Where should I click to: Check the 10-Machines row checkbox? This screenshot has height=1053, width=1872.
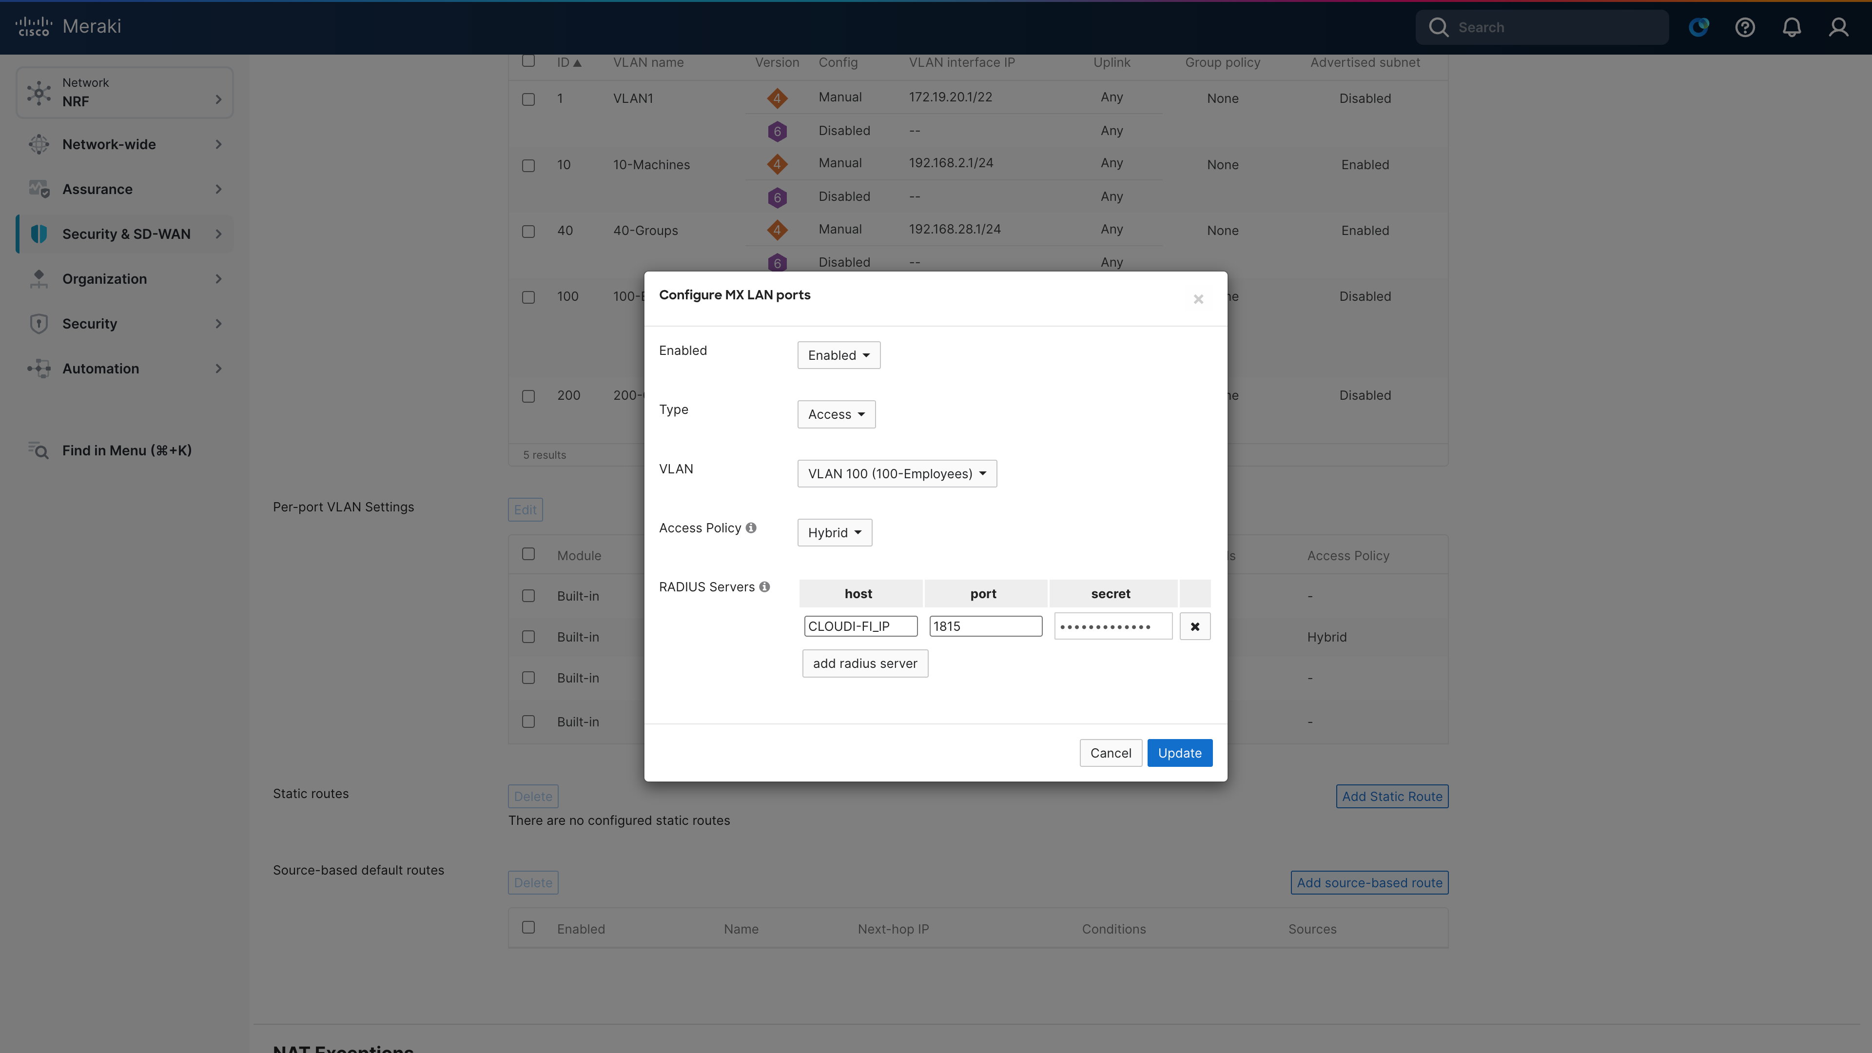coord(528,165)
